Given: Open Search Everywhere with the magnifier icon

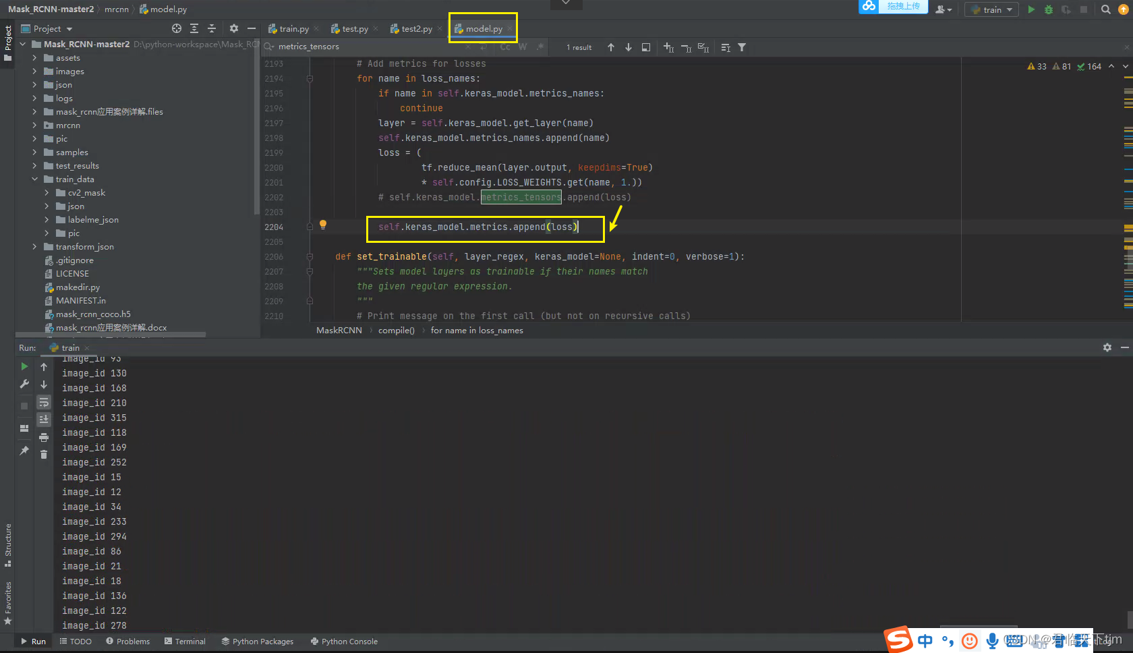Looking at the screenshot, I should tap(1106, 9).
